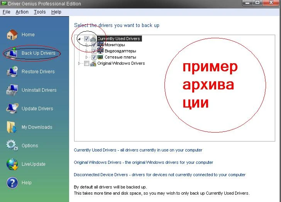Select the Мониторы tree label
Viewport: 281px width, 202px height.
[x=115, y=45]
